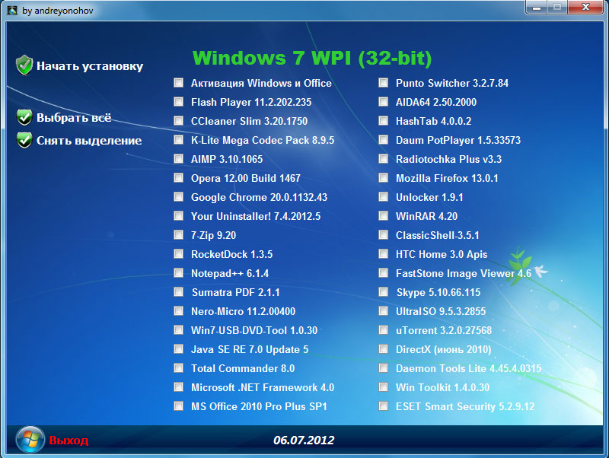Select the Mozilla Firefox 13.0.1 checkbox
The width and height of the screenshot is (609, 458).
384,178
